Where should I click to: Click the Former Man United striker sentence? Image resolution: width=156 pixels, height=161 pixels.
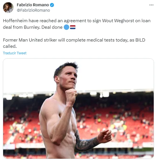point(74,43)
